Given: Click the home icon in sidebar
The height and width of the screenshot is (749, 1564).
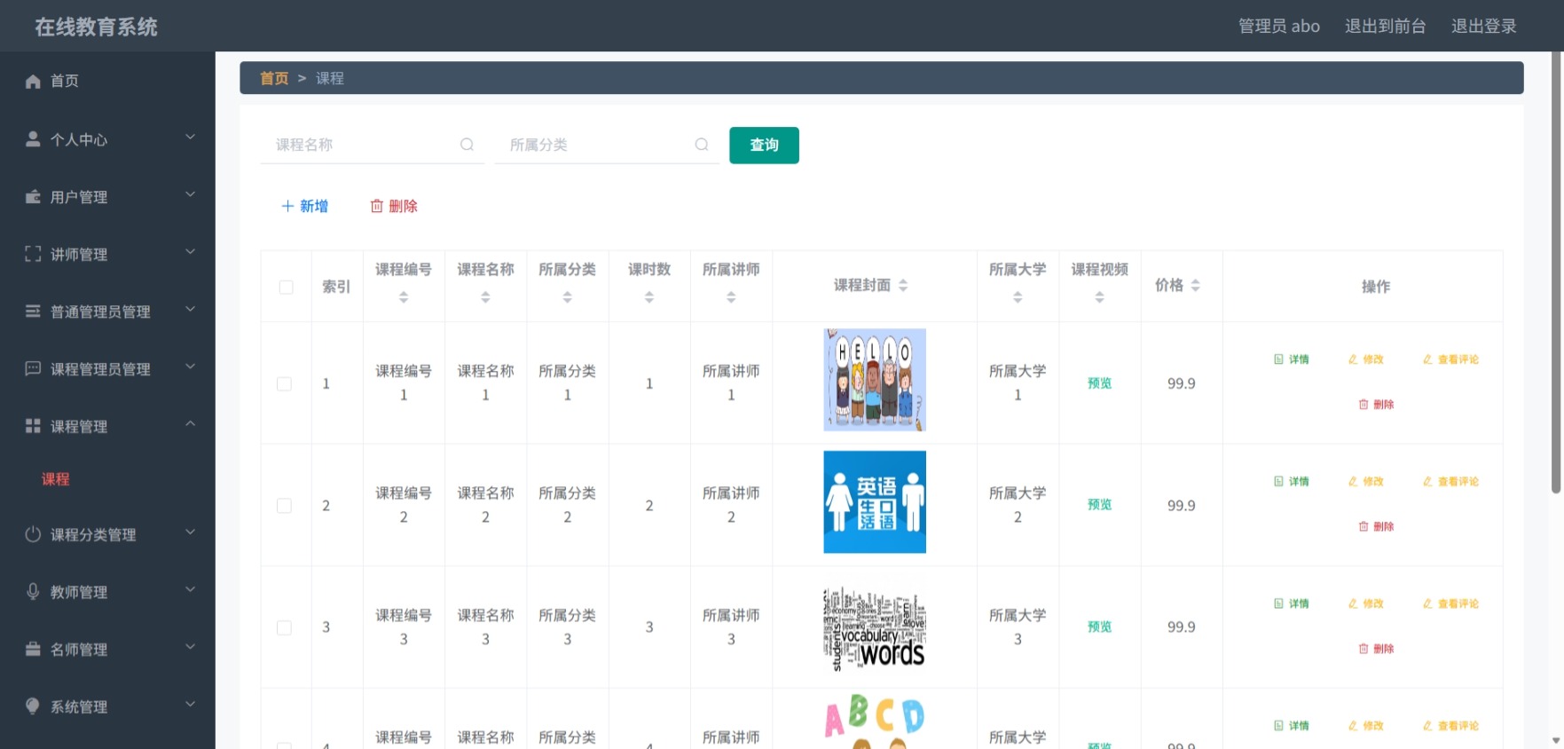Looking at the screenshot, I should [x=33, y=82].
